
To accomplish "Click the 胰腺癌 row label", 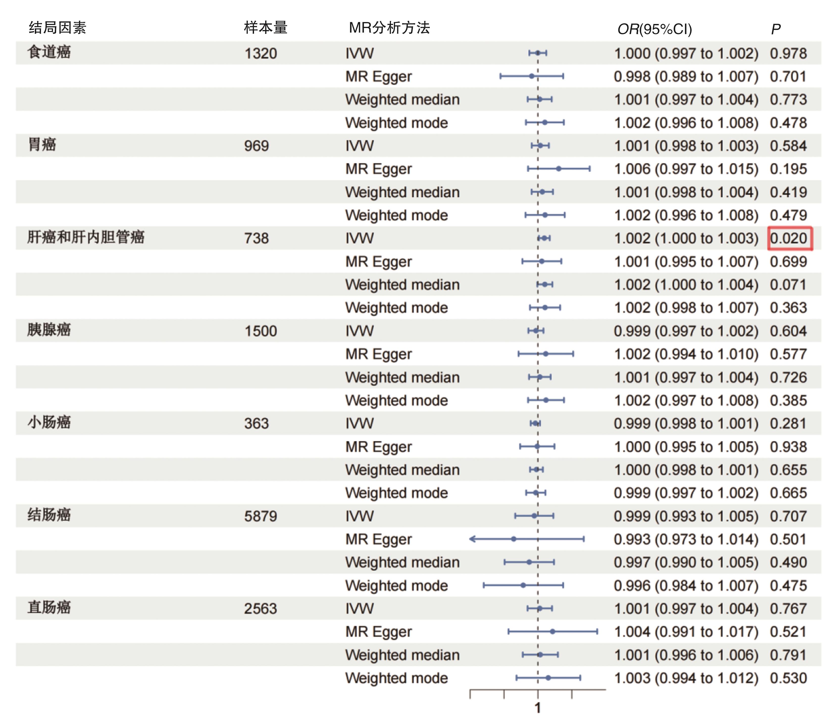I will tap(49, 330).
